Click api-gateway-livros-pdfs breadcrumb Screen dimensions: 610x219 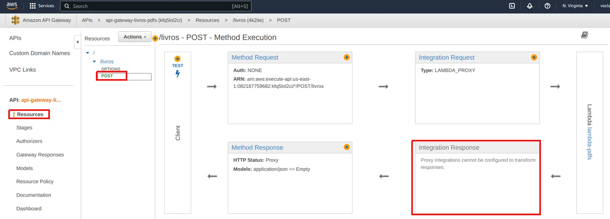click(144, 20)
